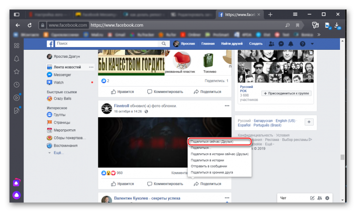Open the history clock in browser sidebar
This screenshot has width=356, height=212.
pos(16,84)
